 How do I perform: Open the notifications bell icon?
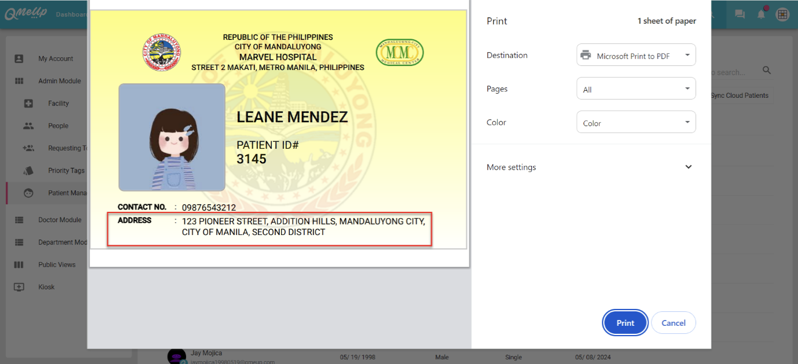(x=761, y=14)
